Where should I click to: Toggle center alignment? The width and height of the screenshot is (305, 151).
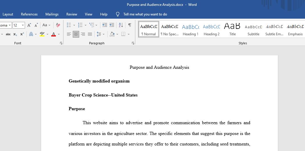[76, 34]
